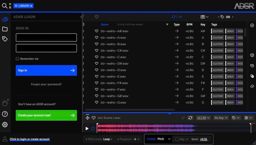Play the 001 Scene 1.wav preview

pos(87,128)
